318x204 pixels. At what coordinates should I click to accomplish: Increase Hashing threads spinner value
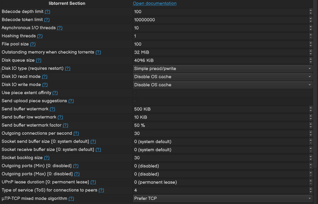point(310,34)
